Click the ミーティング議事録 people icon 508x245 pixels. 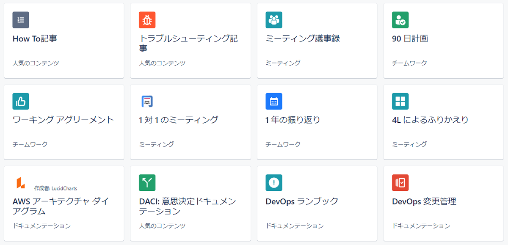pyautogui.click(x=274, y=20)
